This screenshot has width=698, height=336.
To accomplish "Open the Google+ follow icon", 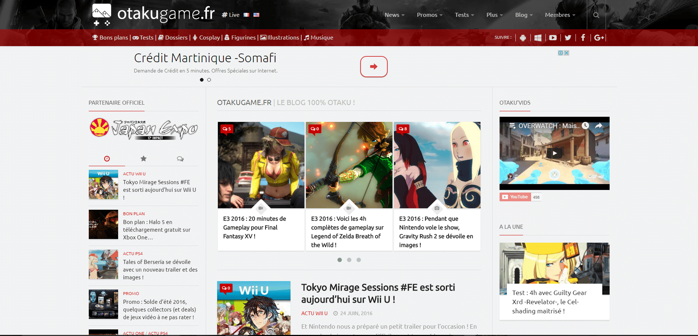I will (x=599, y=38).
